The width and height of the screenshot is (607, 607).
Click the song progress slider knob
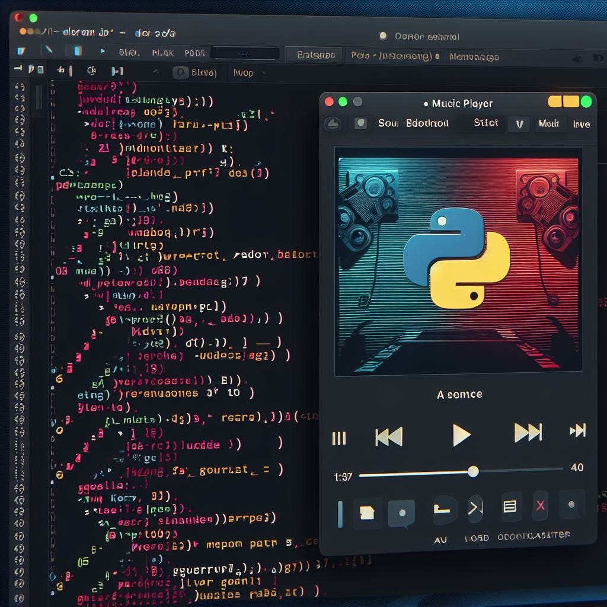(473, 471)
